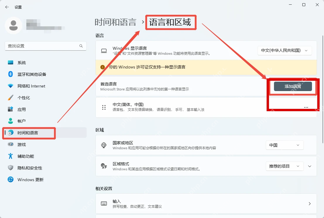The image size is (324, 218).
Task: Click the user profile avatar
Action: click(x=13, y=25)
